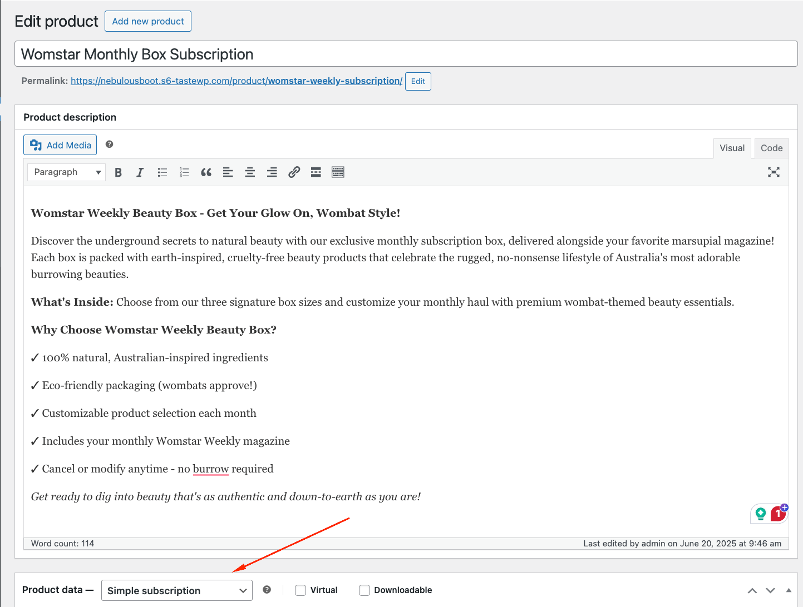803x607 pixels.
Task: Click Edit next to the permalink
Action: [418, 81]
